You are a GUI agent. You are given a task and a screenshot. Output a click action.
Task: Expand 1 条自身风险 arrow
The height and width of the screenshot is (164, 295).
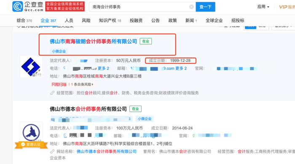92,85
